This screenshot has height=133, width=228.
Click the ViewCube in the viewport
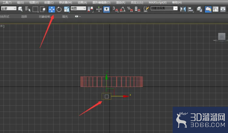click(222, 36)
